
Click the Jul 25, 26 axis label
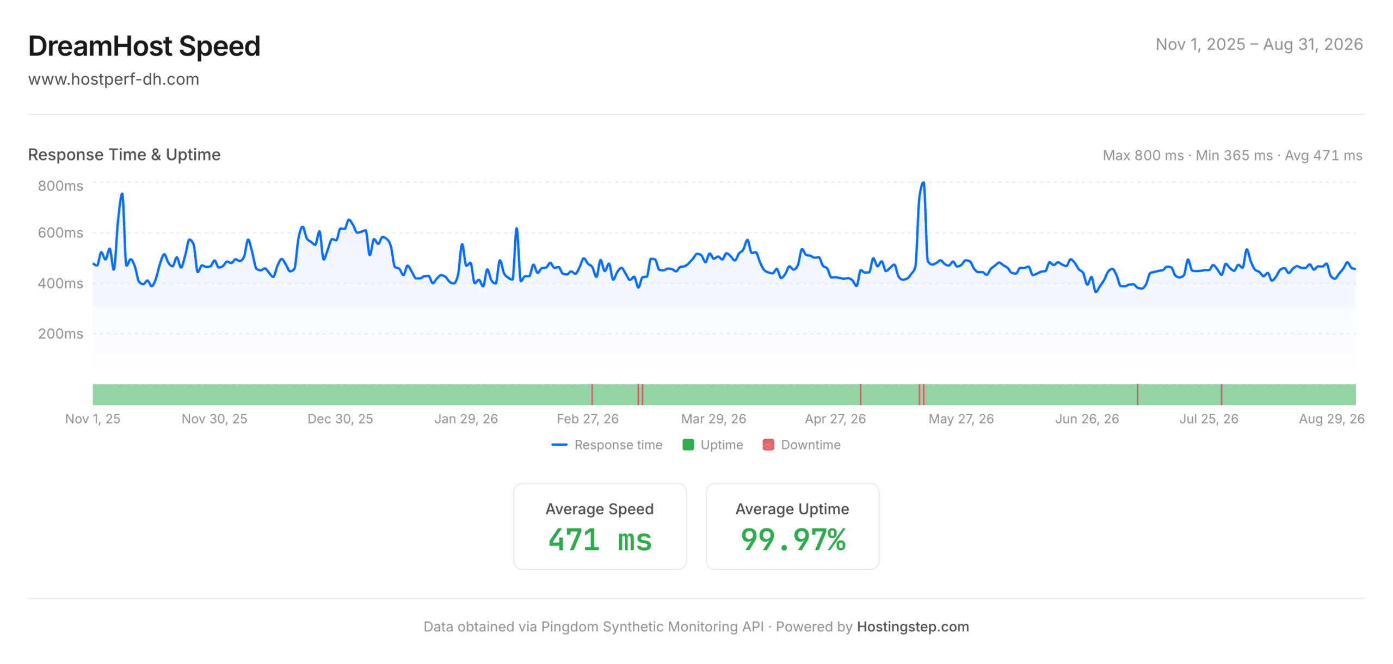(1209, 419)
